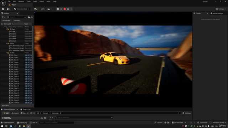Switch to the World Settings tab
Image resolution: width=228 pixels, height=128 pixels.
click(217, 14)
